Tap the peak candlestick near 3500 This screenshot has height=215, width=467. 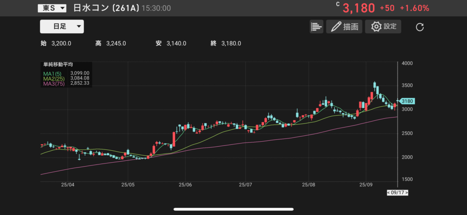[x=375, y=86]
